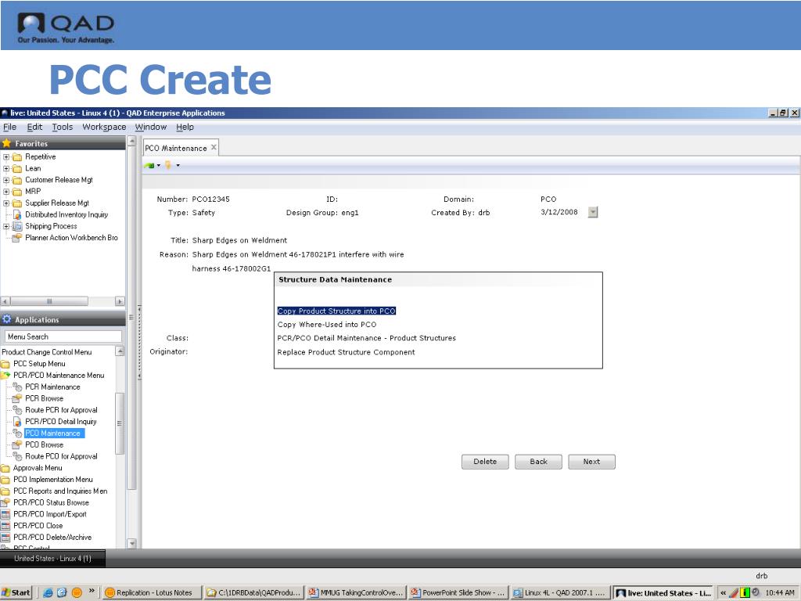Select the PCO Maintenance tab

pos(176,148)
